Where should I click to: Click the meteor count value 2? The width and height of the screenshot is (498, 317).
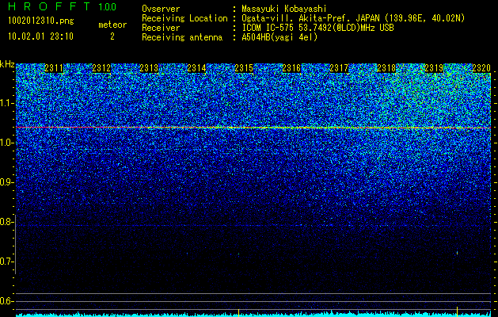click(112, 36)
